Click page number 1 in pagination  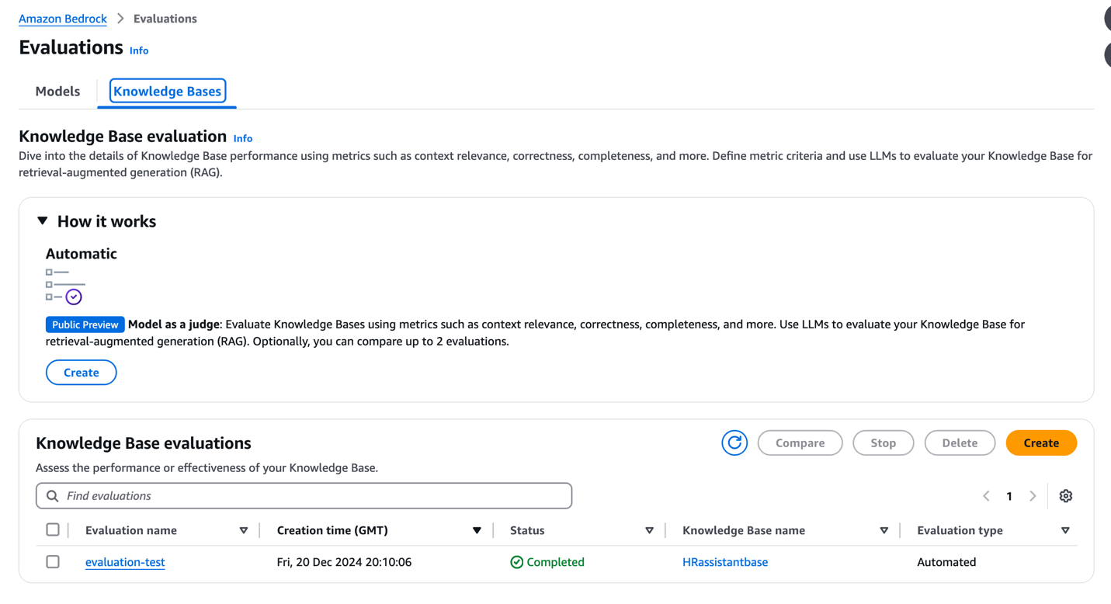[1009, 496]
